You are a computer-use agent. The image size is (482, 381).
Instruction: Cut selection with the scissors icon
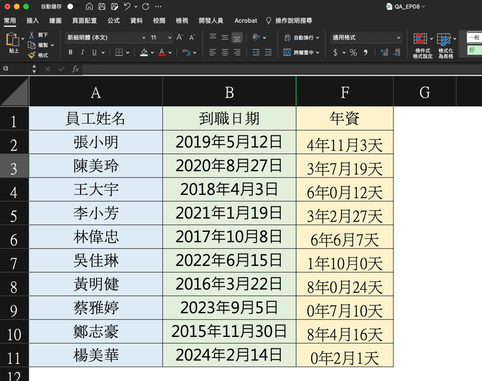32,35
